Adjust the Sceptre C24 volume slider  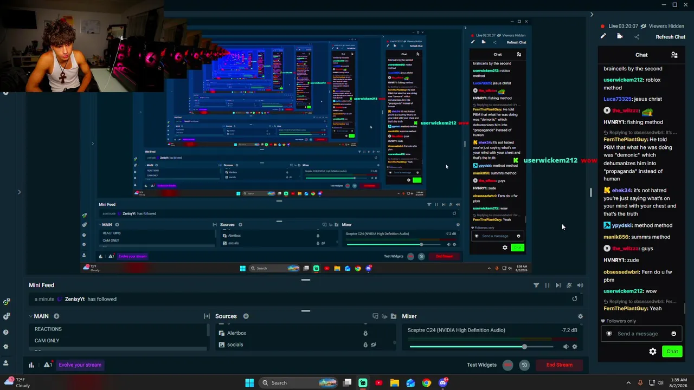(481, 347)
